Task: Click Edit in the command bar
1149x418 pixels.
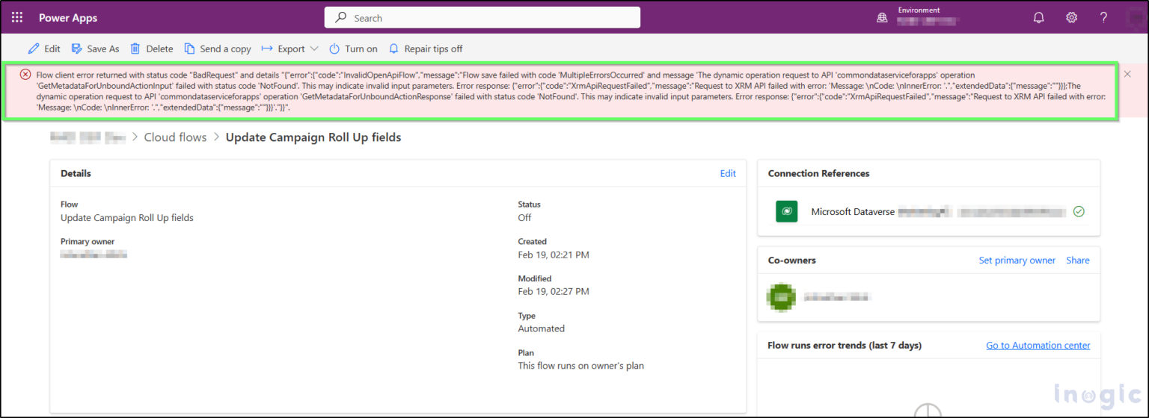Action: click(44, 49)
